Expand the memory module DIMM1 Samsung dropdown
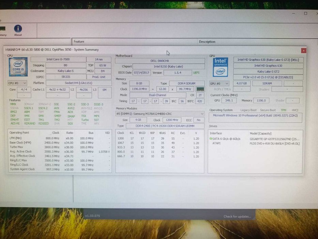318x239 pixels. click(x=160, y=114)
